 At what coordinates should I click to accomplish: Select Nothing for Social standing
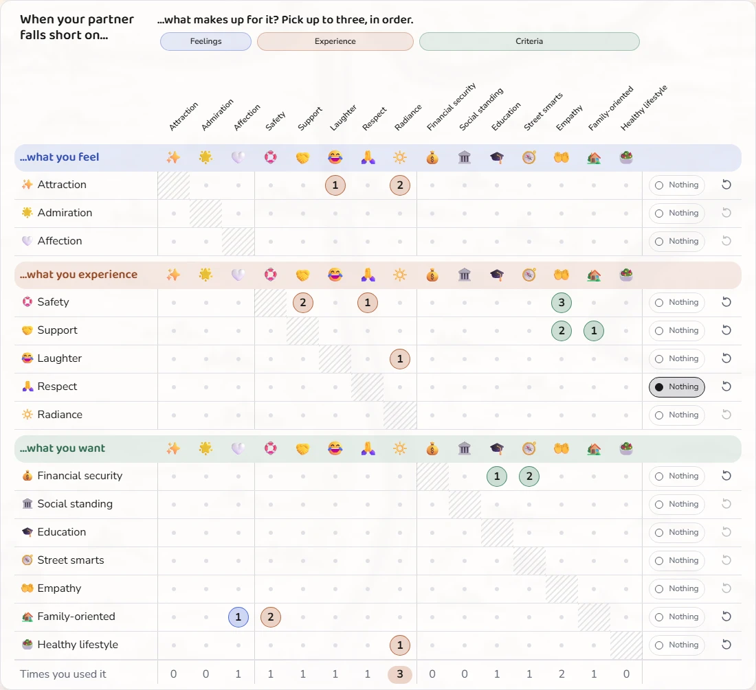(677, 504)
